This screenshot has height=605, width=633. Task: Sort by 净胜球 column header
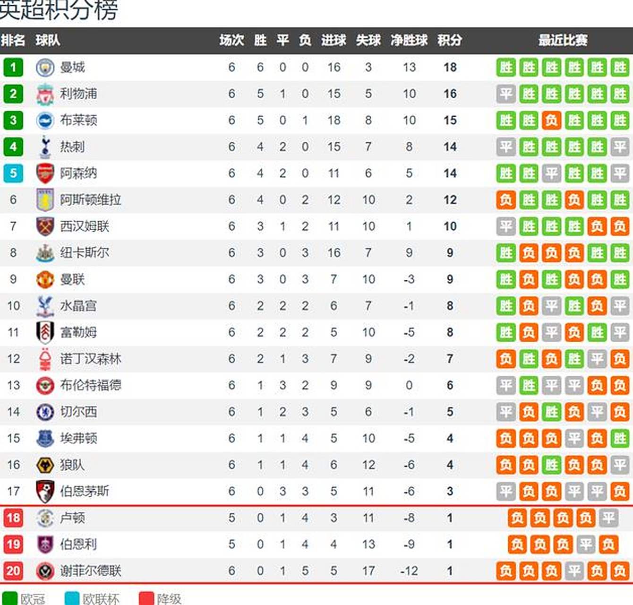click(x=409, y=40)
